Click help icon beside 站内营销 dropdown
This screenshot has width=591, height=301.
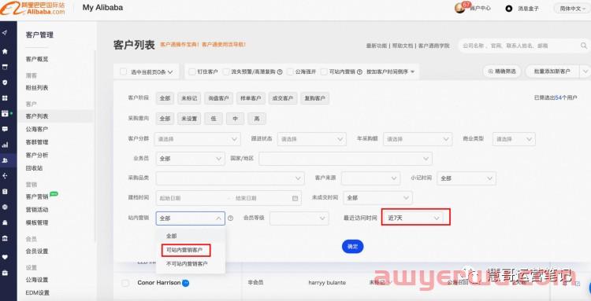click(x=230, y=218)
